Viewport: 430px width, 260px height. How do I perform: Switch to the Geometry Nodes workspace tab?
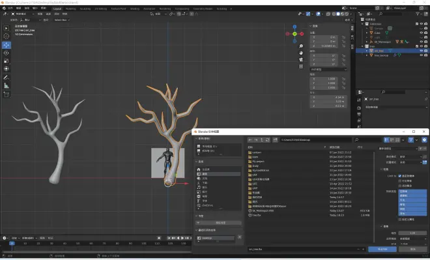click(x=203, y=8)
